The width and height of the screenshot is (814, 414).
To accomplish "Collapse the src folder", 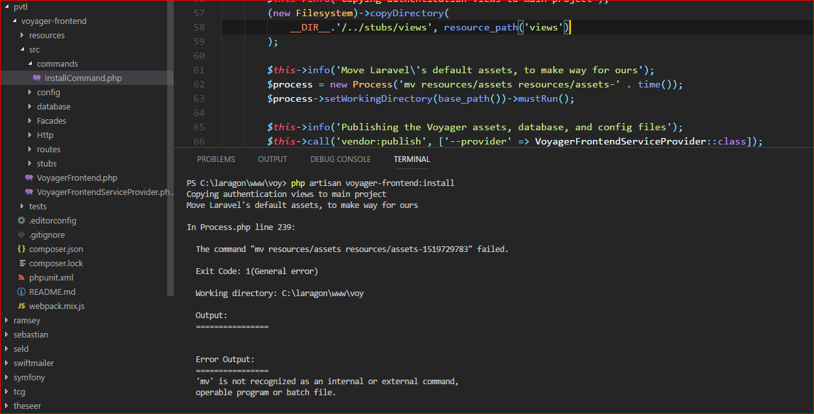I will pos(23,49).
